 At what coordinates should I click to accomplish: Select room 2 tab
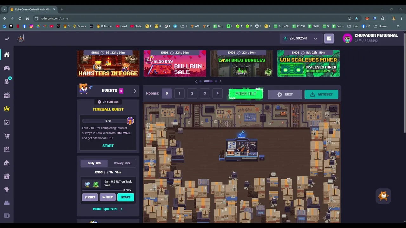click(192, 93)
